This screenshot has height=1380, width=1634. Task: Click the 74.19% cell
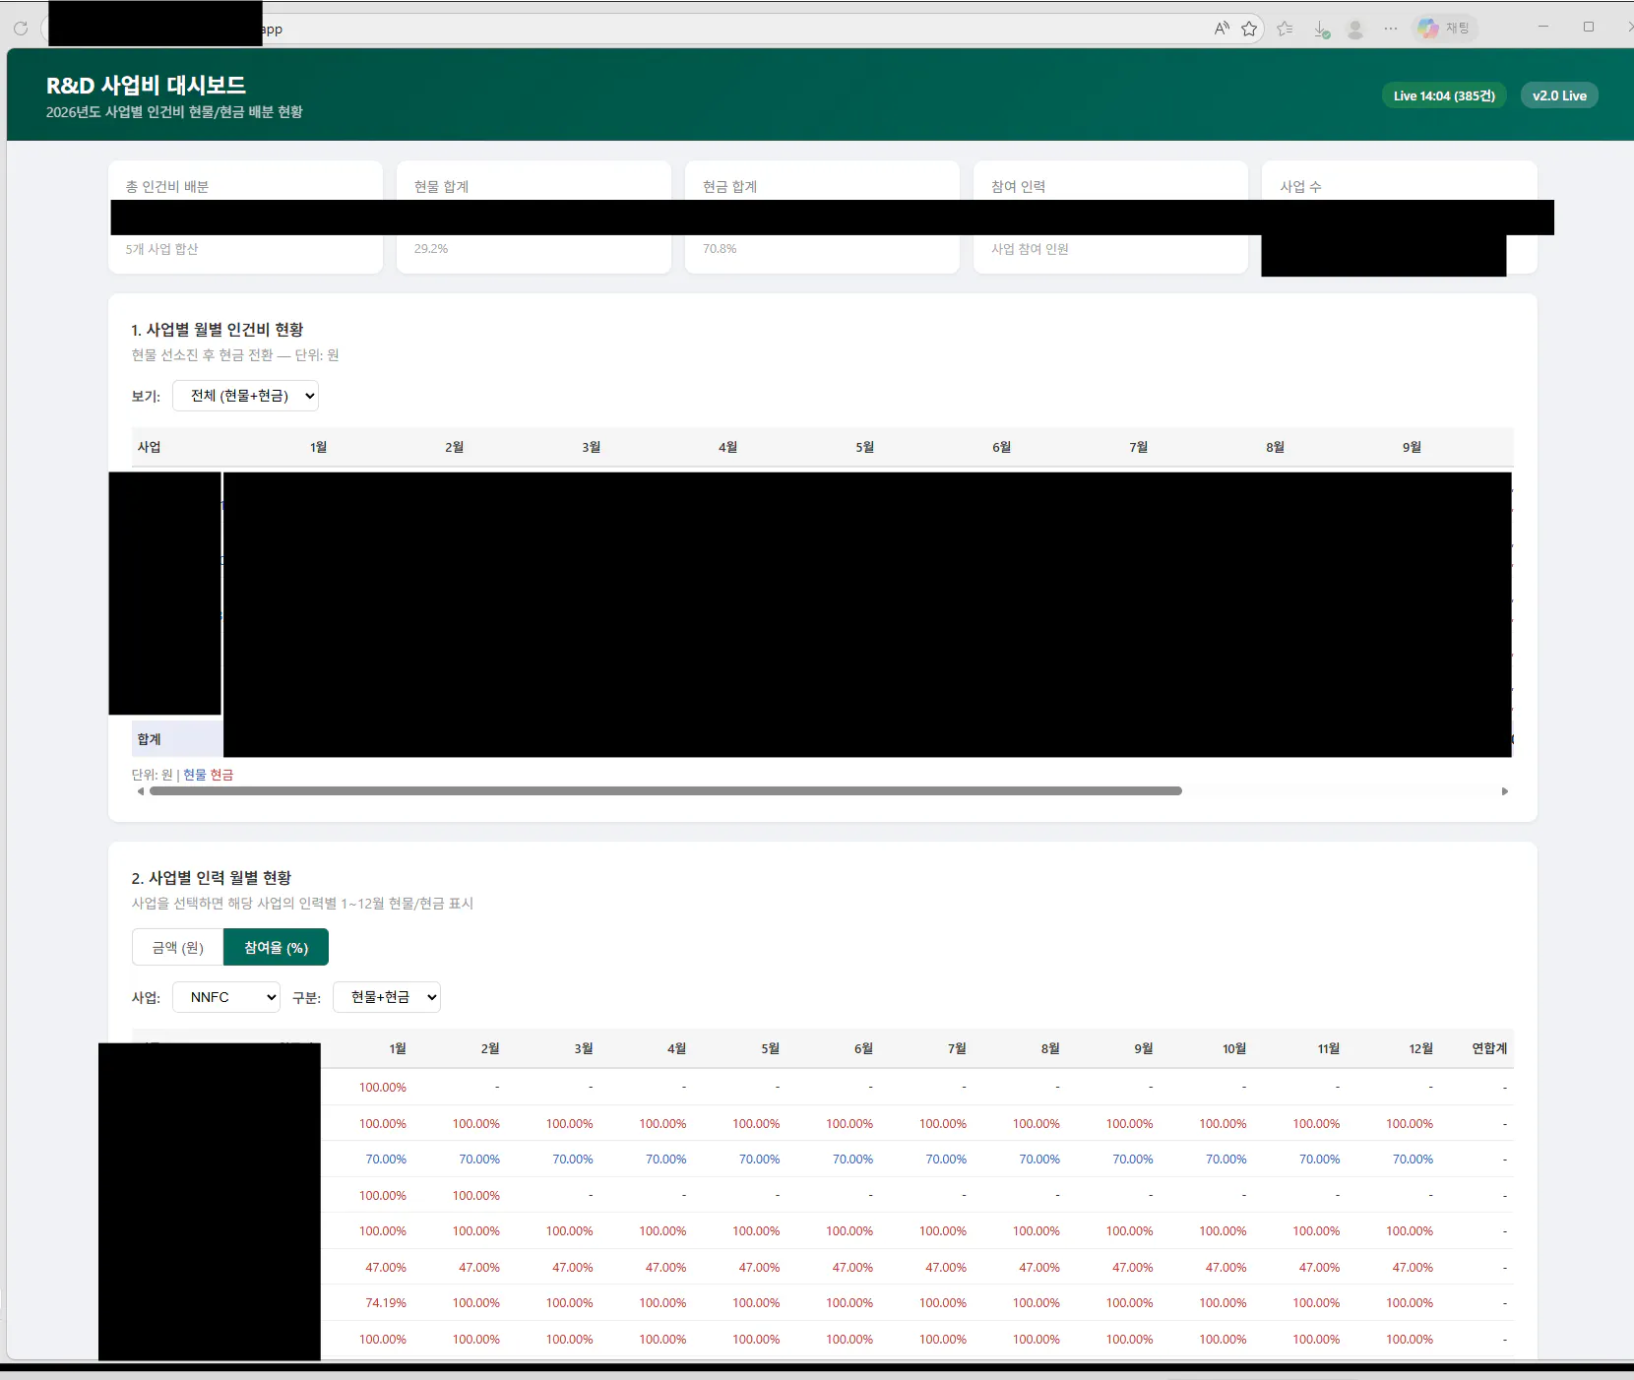(386, 1302)
